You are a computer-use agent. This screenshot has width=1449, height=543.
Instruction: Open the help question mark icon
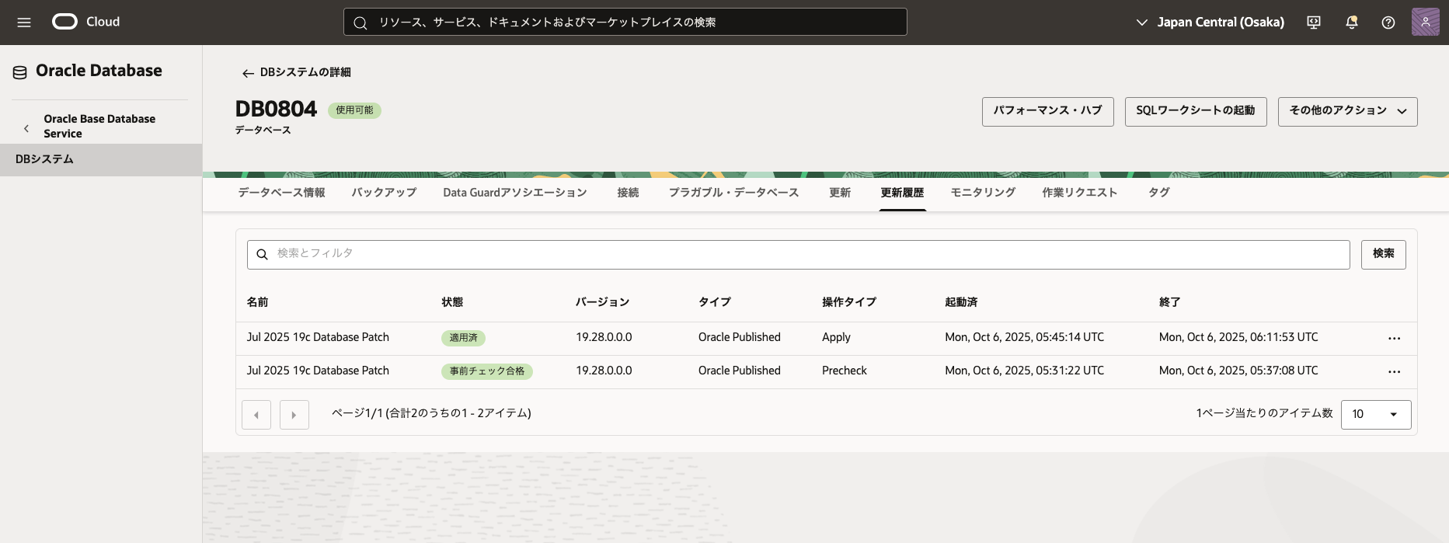(x=1388, y=23)
